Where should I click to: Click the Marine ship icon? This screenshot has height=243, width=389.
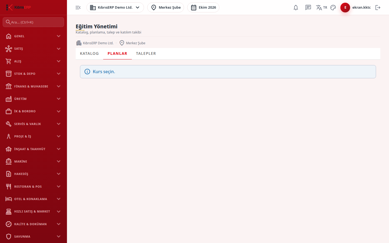[x=9, y=161]
